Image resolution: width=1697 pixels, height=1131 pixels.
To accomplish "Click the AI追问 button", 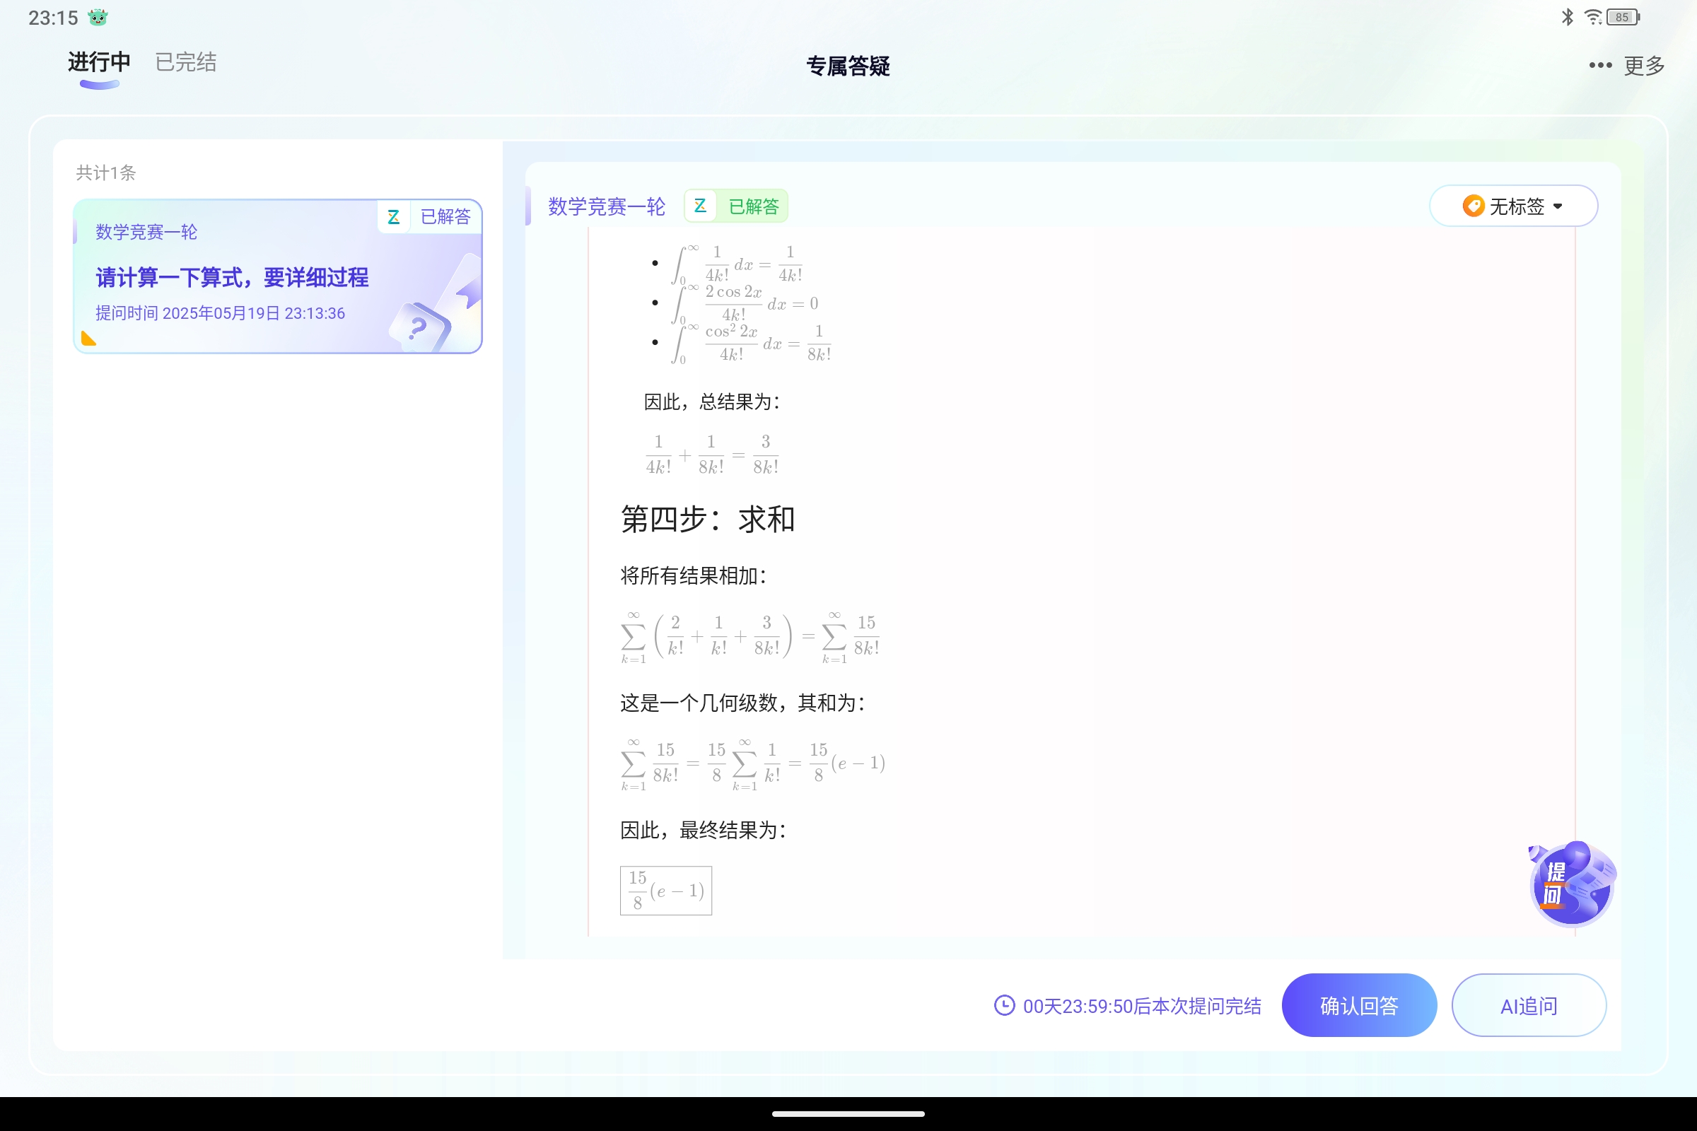I will 1527,1005.
